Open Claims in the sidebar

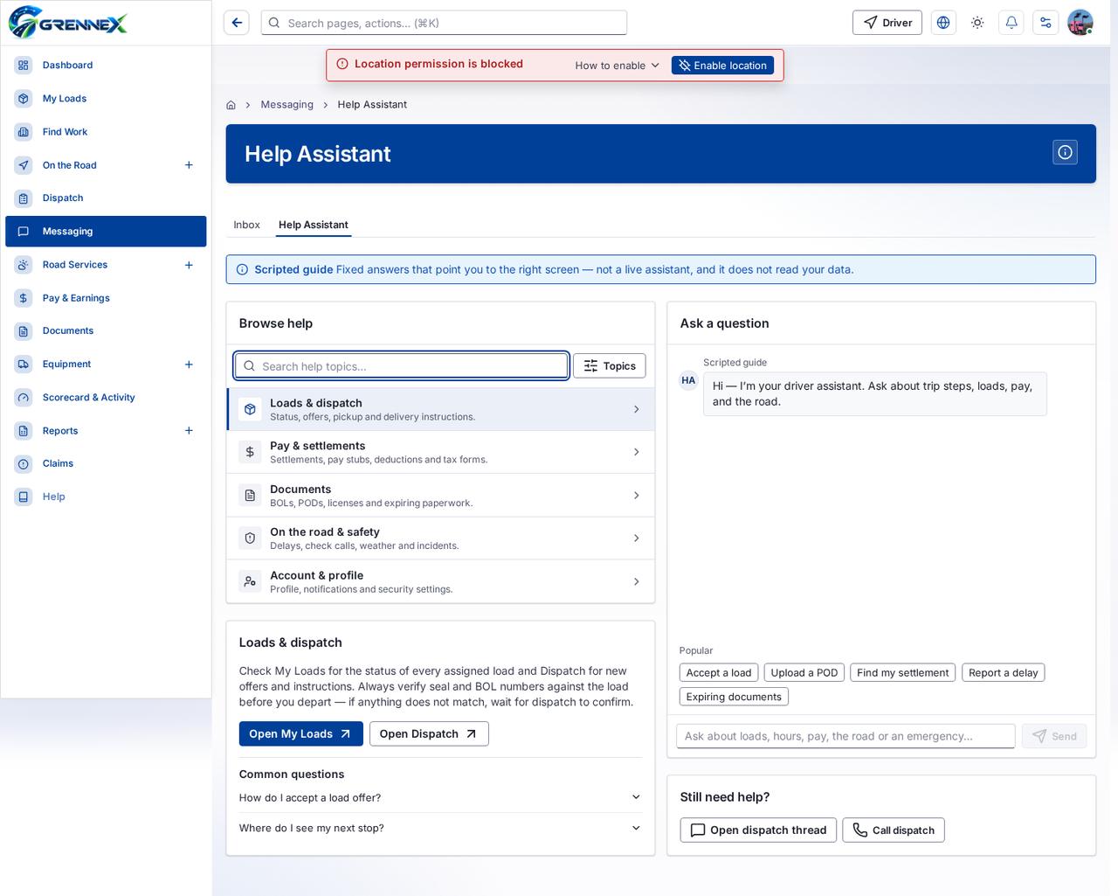coord(106,463)
